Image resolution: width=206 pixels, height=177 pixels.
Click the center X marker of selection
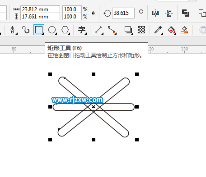point(94,107)
